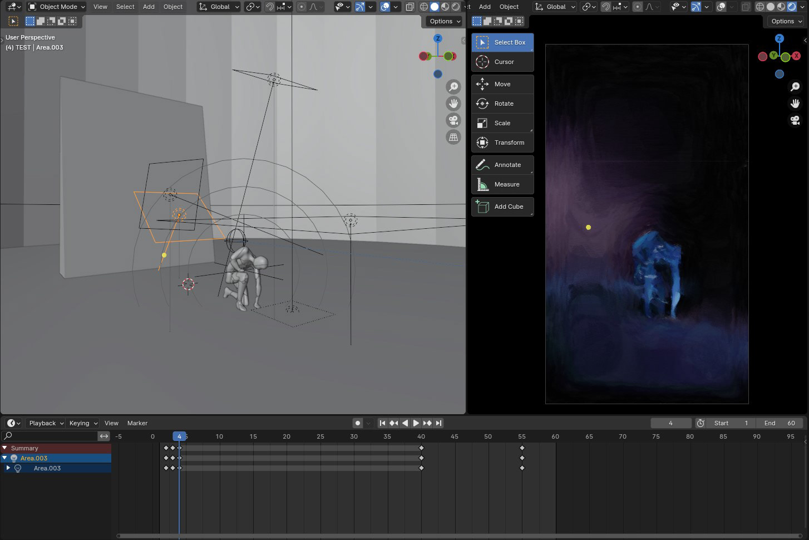This screenshot has width=809, height=540.
Task: Toggle 'only show selected' arrows in timeline
Action: click(x=104, y=436)
